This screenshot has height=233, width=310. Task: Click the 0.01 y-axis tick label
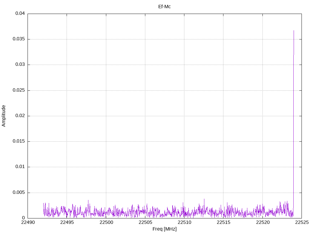[20, 167]
